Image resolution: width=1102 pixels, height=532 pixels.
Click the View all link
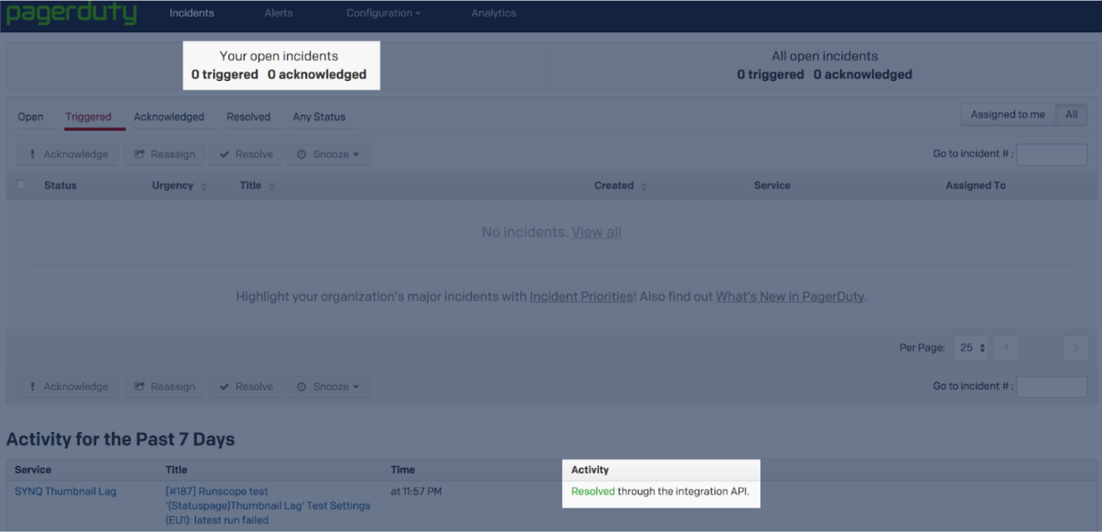click(596, 232)
